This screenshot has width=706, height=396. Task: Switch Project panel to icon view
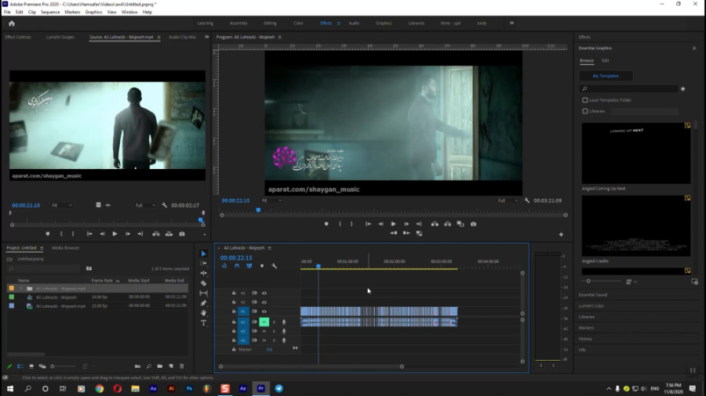(x=31, y=366)
